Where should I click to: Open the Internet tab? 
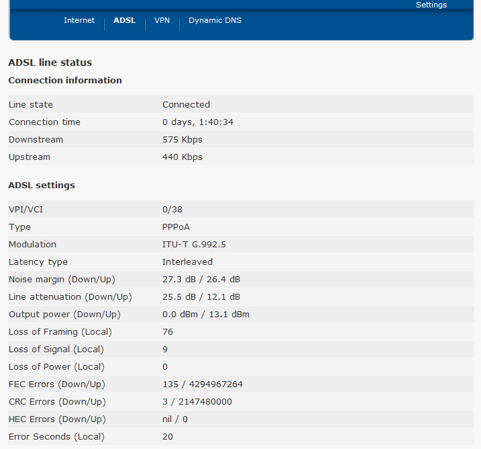coord(79,20)
